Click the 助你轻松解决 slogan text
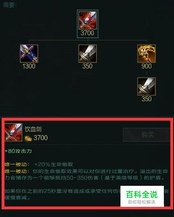The image size is (174, 217). point(142,202)
